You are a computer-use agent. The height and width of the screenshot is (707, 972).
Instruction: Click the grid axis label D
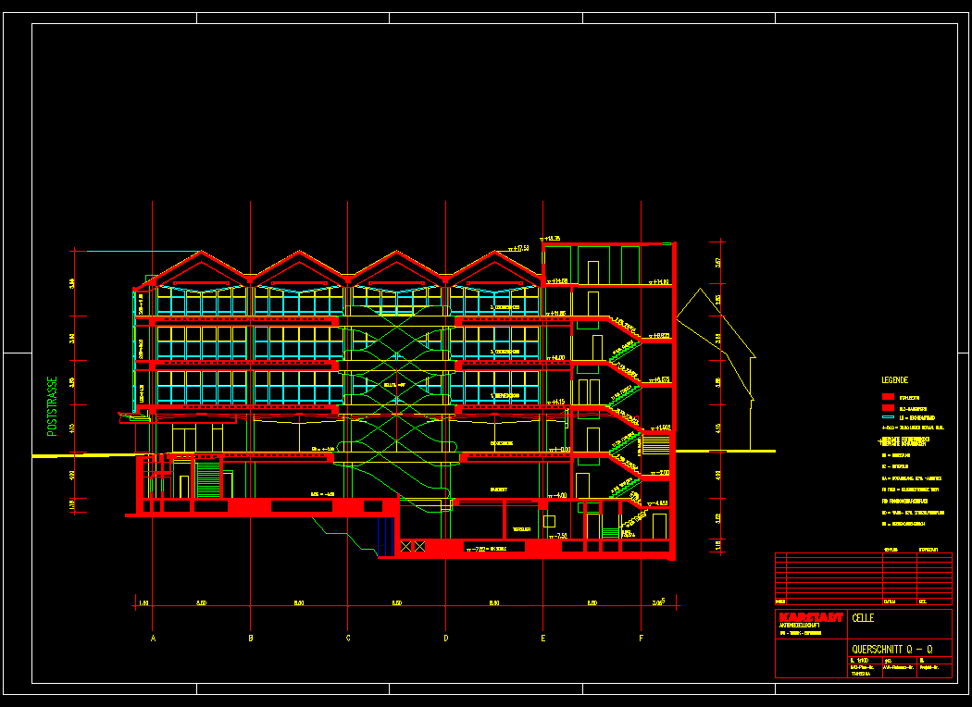[445, 638]
